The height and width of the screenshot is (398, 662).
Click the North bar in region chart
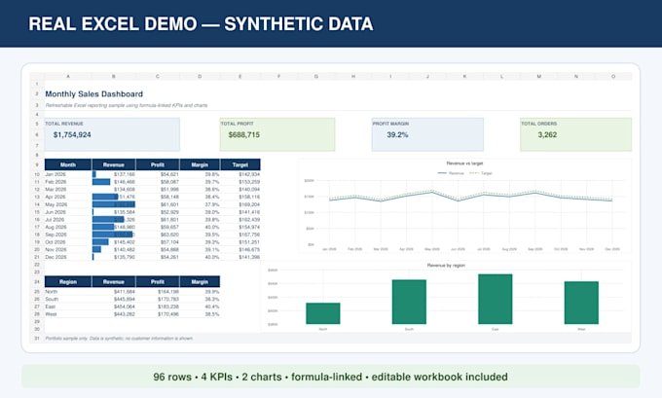coord(323,313)
